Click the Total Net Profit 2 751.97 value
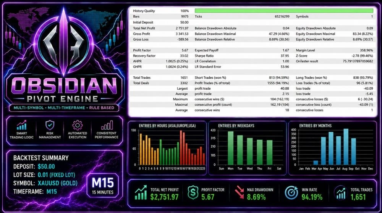 click(182, 28)
